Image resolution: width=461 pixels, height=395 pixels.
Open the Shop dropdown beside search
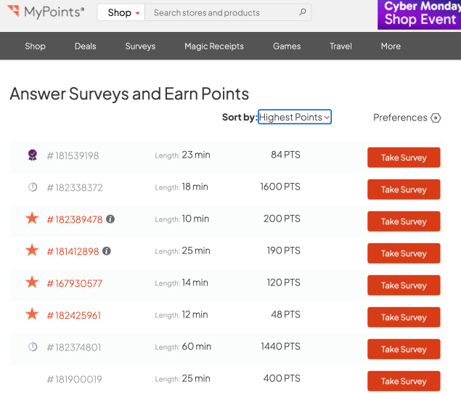[123, 12]
